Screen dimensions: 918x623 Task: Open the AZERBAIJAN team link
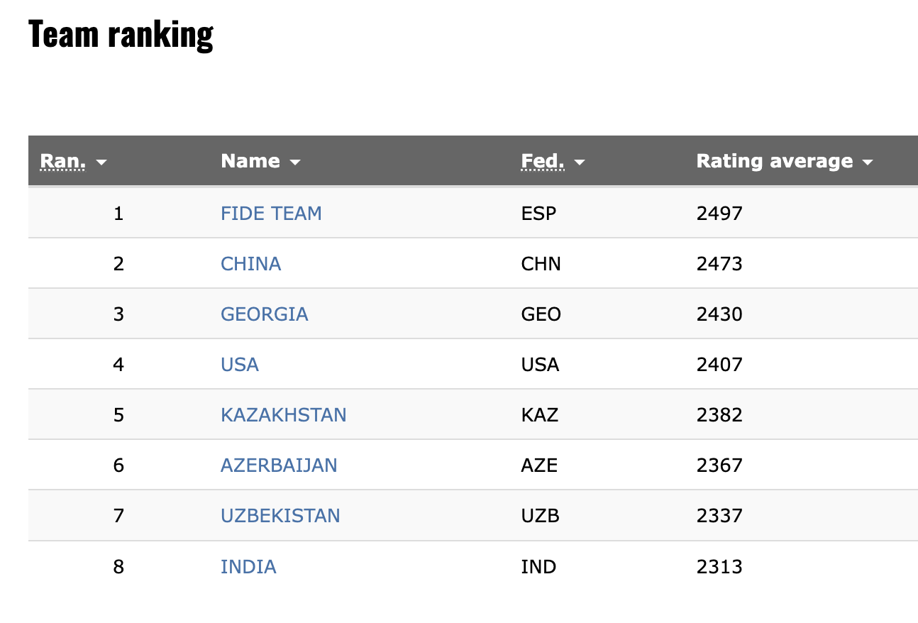[x=279, y=465]
